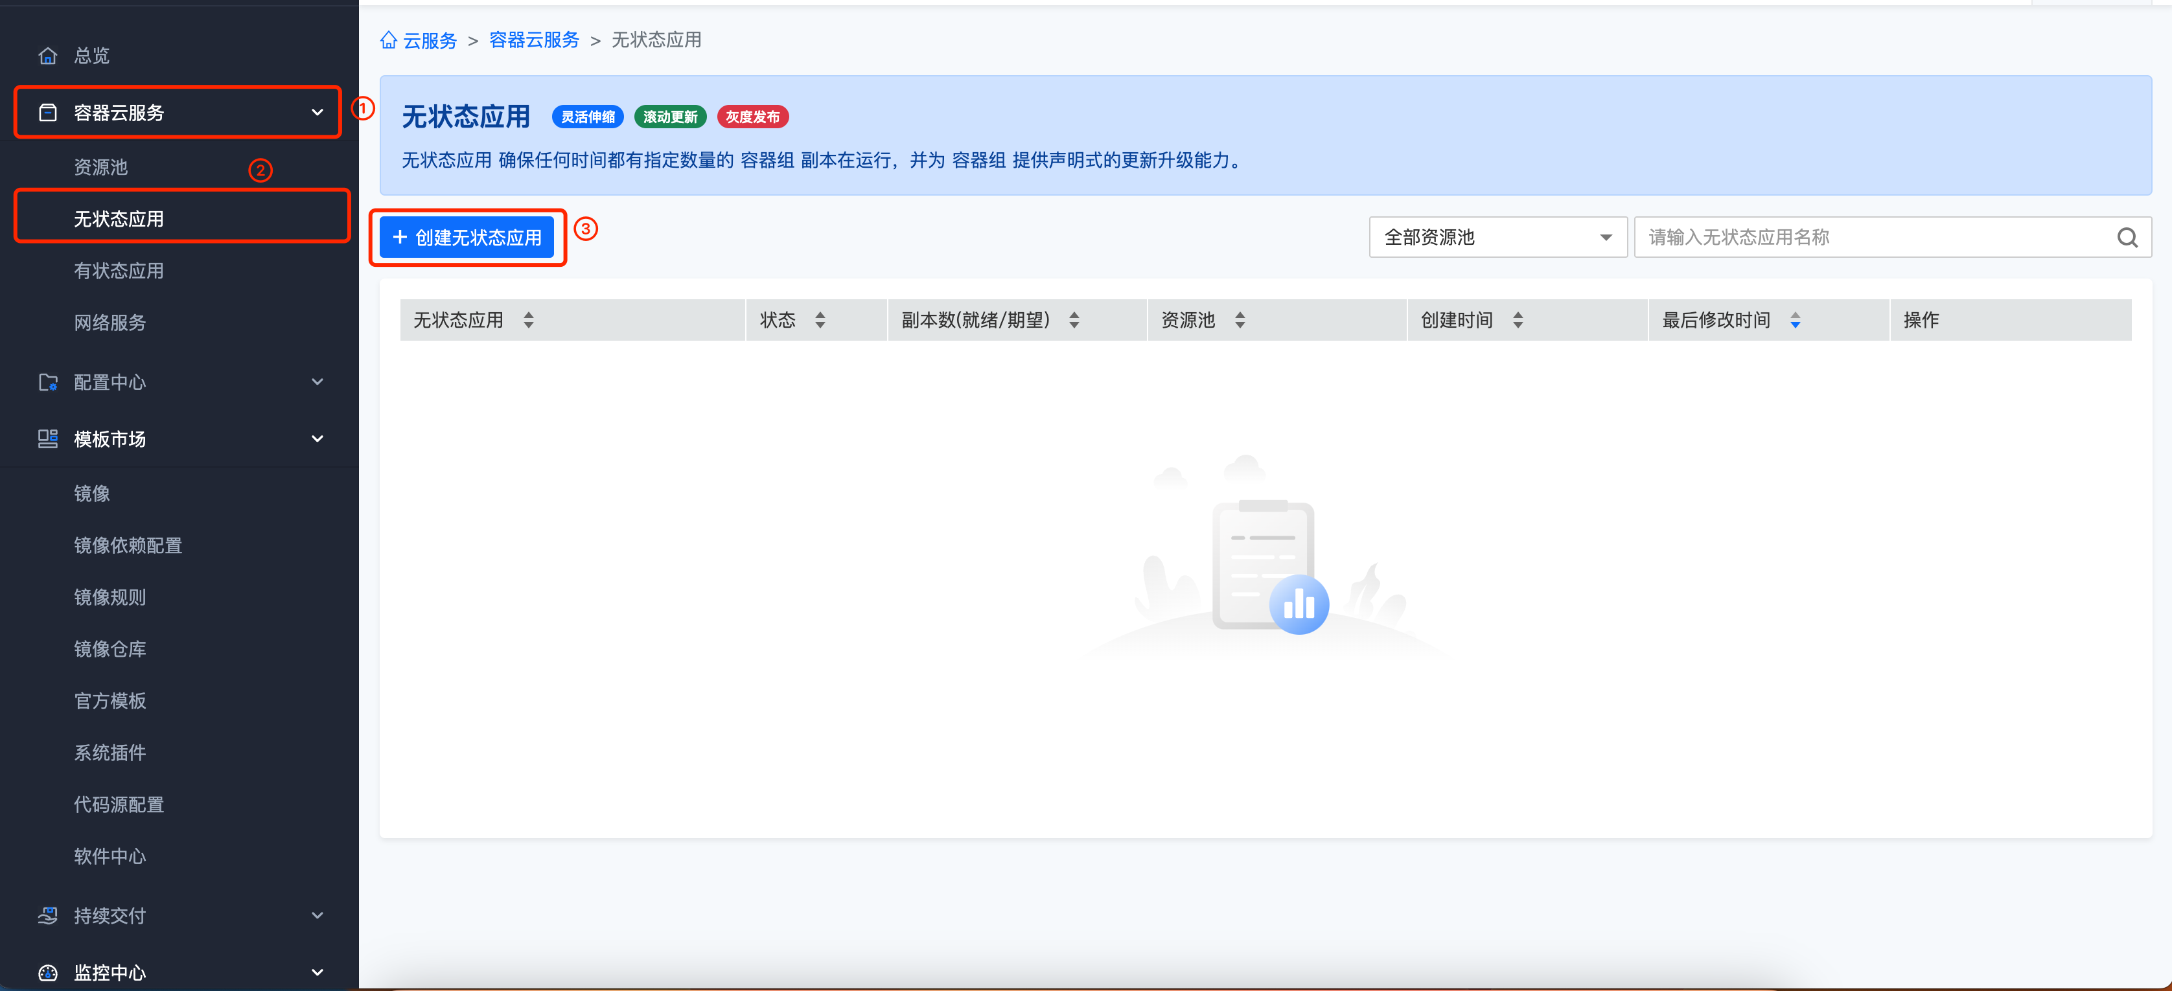
Task: Click the 配置中心 folder-gear icon
Action: [x=48, y=383]
